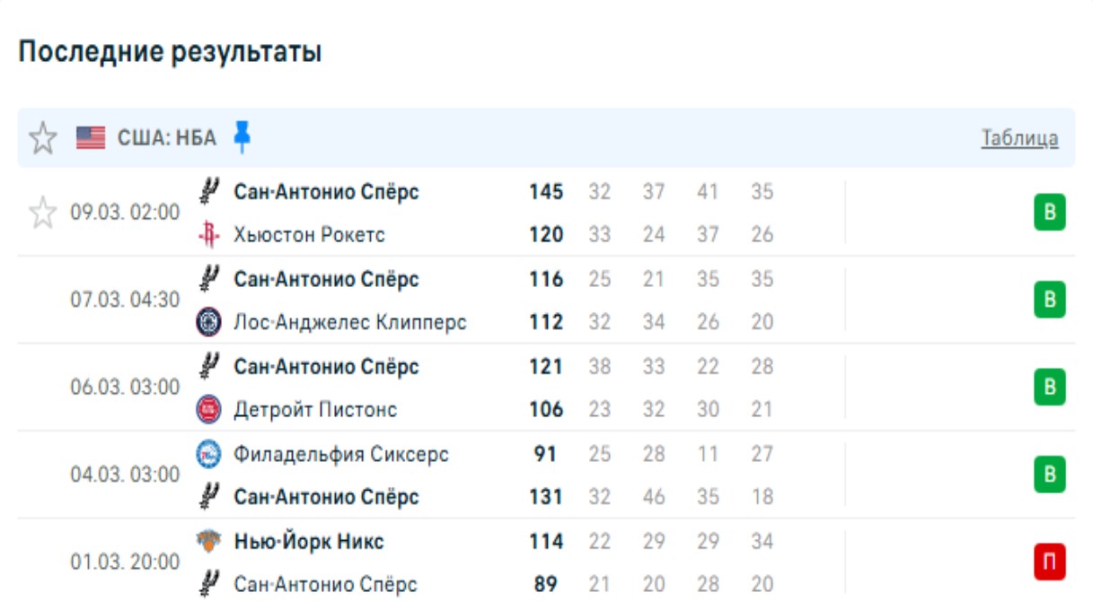The width and height of the screenshot is (1093, 601).
Task: Select Детройт Пистонс team name
Action: point(315,410)
